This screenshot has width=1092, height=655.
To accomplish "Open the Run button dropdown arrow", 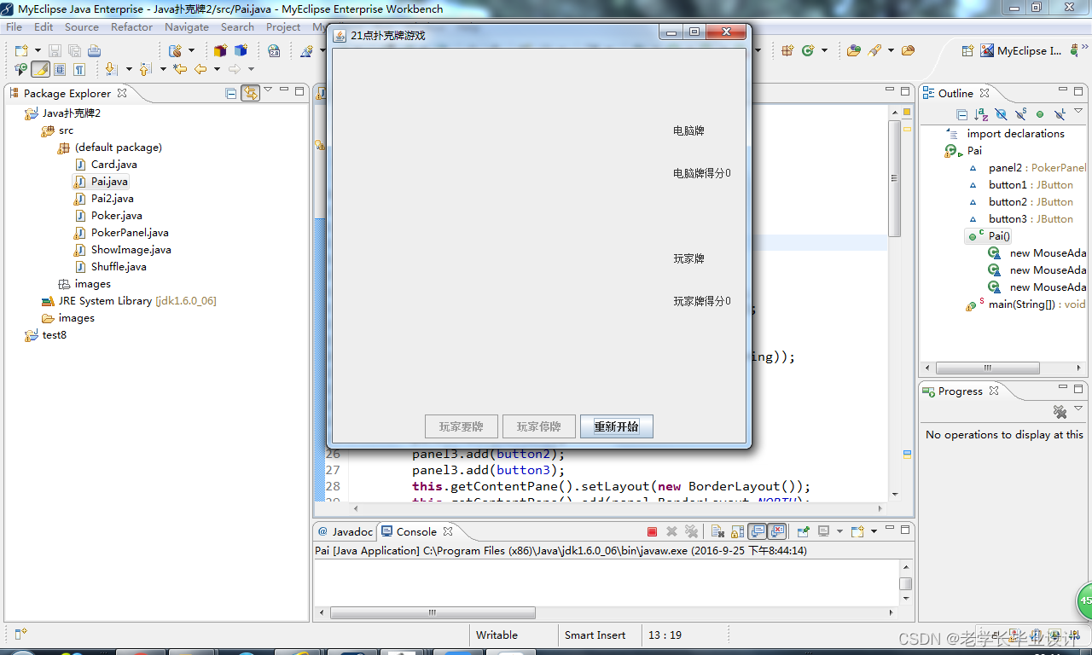I will 825,49.
